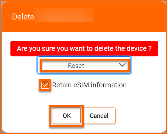Open the Reset action dropdown
The width and height of the screenshot is (167, 134).
tap(84, 65)
